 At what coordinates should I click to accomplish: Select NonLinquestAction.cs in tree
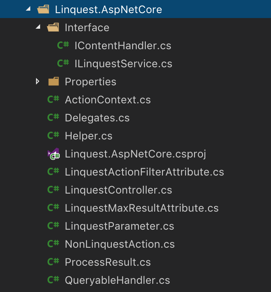coord(120,244)
